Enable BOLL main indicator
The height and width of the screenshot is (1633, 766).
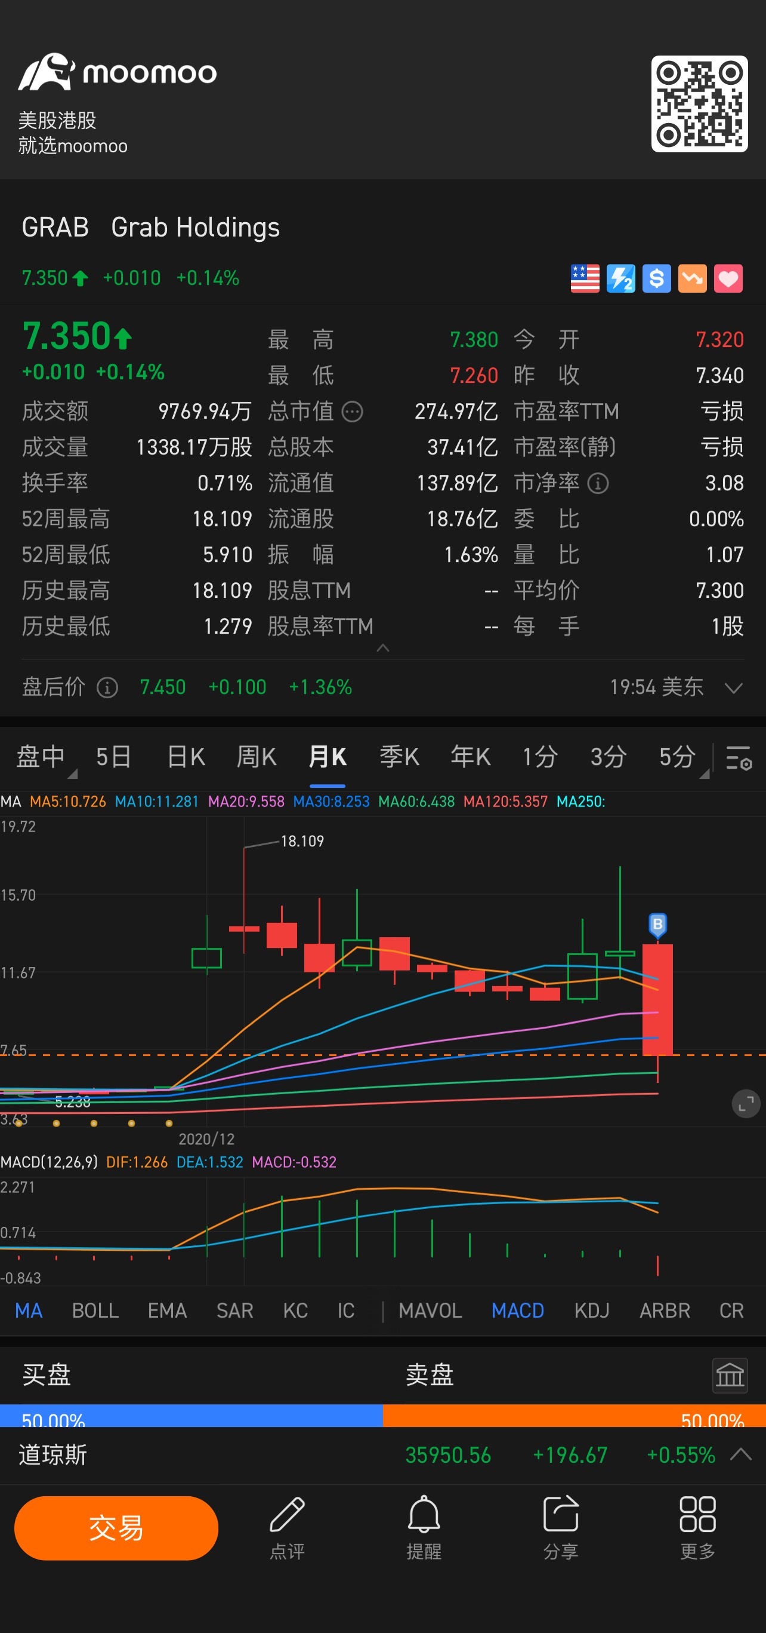(x=95, y=1310)
